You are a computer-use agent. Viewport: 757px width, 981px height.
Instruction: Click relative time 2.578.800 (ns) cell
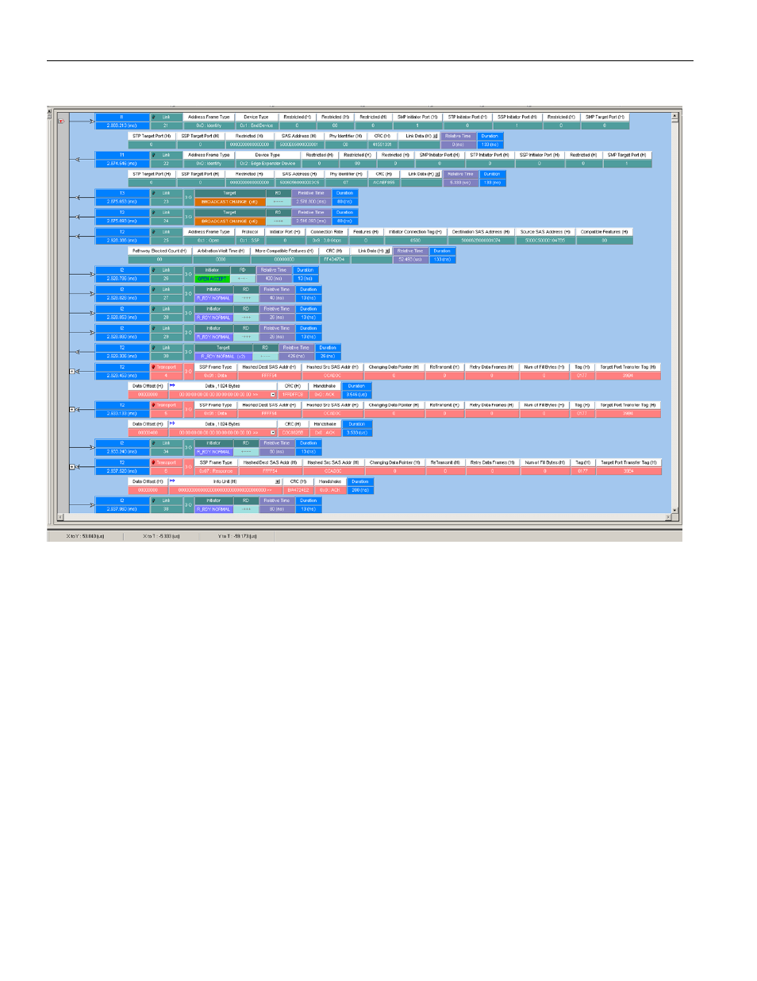pos(311,202)
